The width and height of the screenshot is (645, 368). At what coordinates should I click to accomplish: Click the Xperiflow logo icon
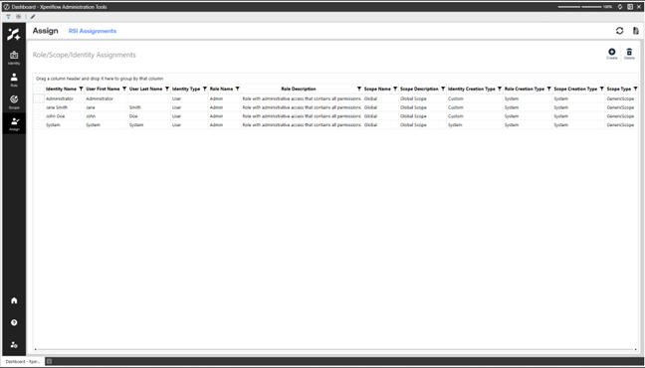14,34
